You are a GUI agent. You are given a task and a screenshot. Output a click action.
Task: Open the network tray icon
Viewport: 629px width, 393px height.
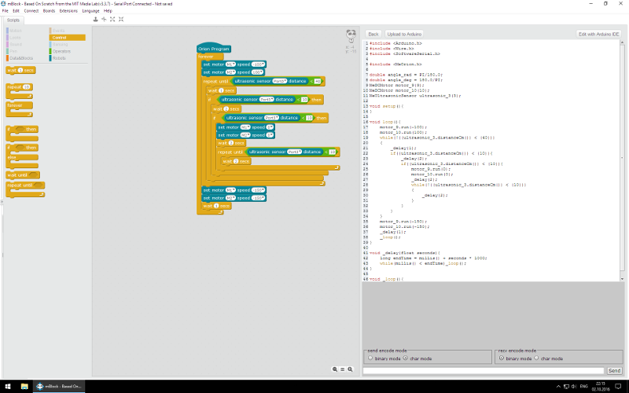click(566, 387)
